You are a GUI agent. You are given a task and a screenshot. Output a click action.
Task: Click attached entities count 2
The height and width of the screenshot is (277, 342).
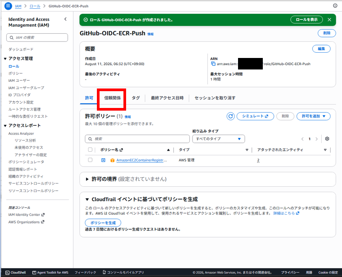point(258,160)
